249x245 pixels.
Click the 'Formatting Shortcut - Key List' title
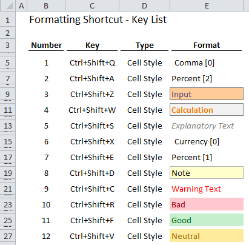click(98, 20)
